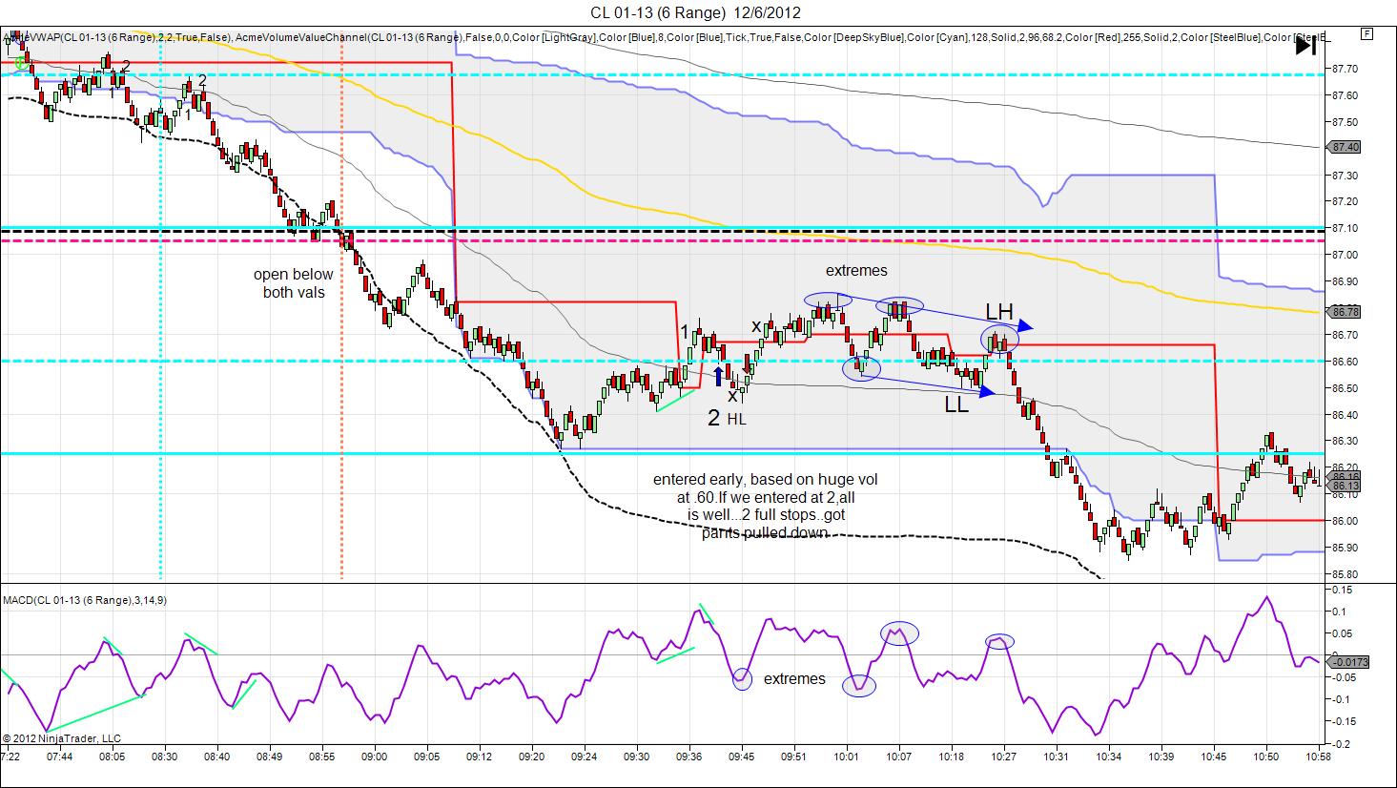
Task: Select the 87.40 price marker
Action: (1346, 147)
